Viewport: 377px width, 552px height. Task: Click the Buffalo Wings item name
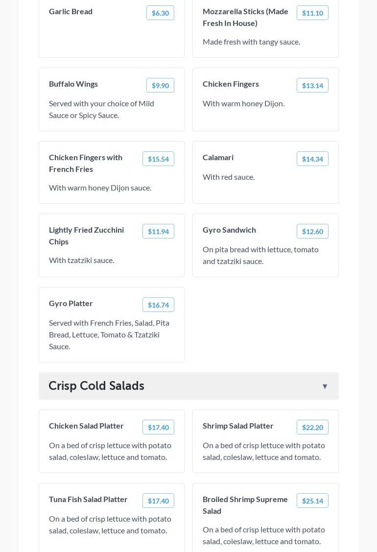click(73, 84)
